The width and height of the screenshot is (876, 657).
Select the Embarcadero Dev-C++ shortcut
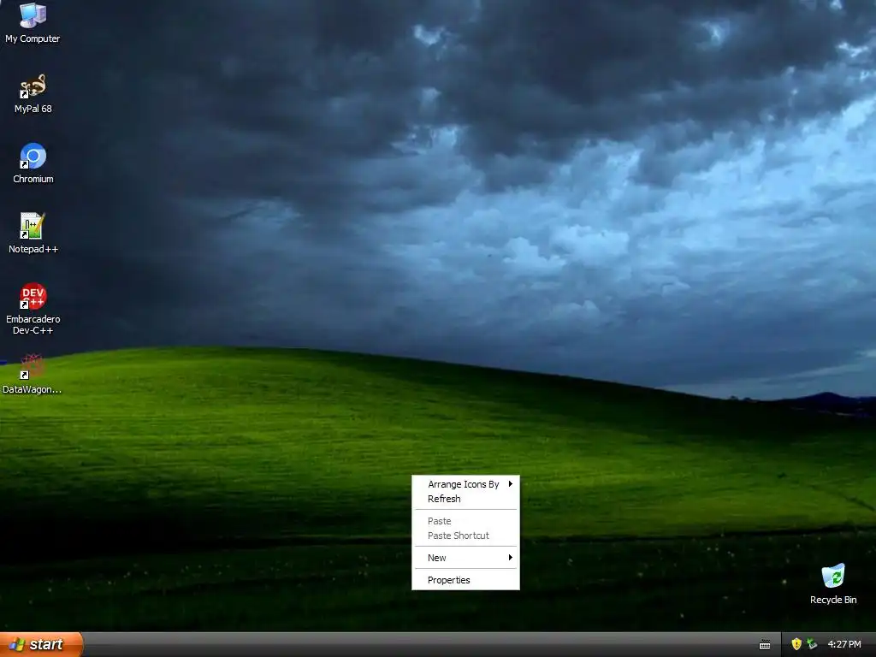(33, 309)
